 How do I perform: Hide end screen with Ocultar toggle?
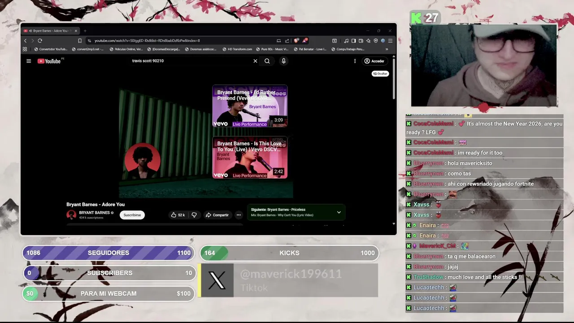[x=380, y=74]
